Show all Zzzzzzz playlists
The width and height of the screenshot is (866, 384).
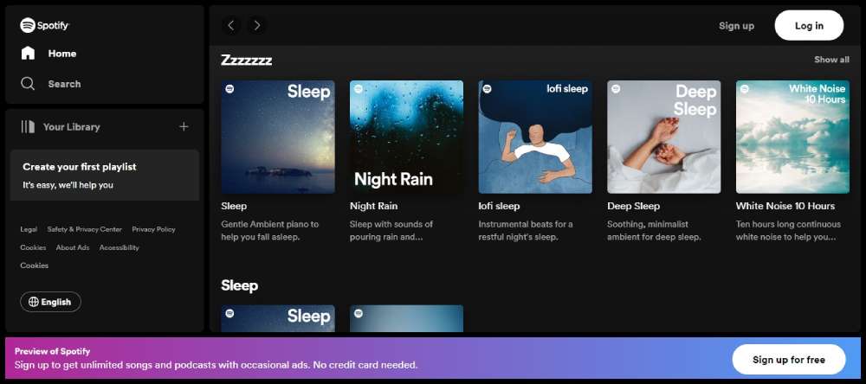pos(831,60)
